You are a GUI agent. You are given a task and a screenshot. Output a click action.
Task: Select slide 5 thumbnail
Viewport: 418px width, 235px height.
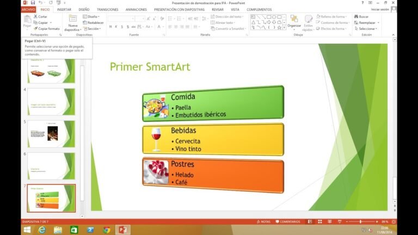tap(51, 134)
